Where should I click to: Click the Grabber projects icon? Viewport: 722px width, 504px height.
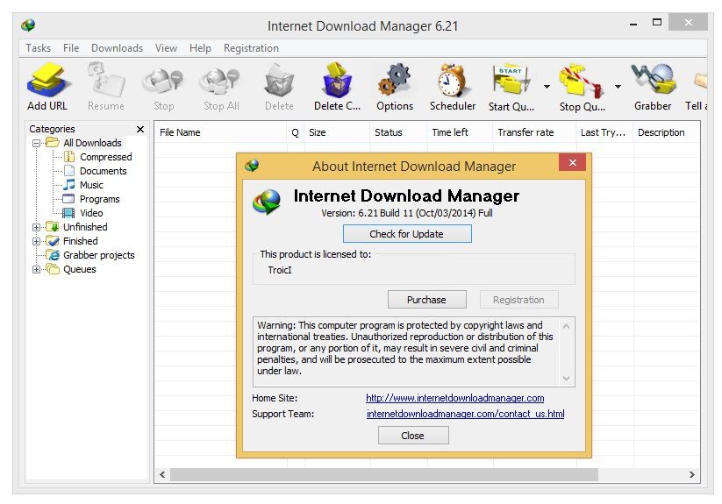tap(53, 255)
